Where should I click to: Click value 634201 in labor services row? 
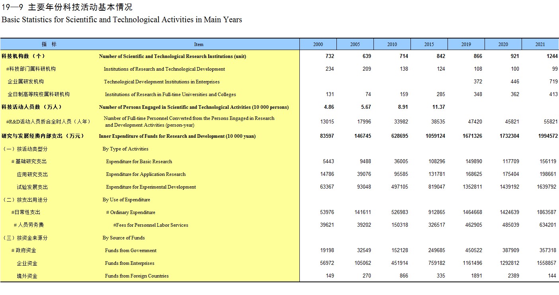(549, 225)
